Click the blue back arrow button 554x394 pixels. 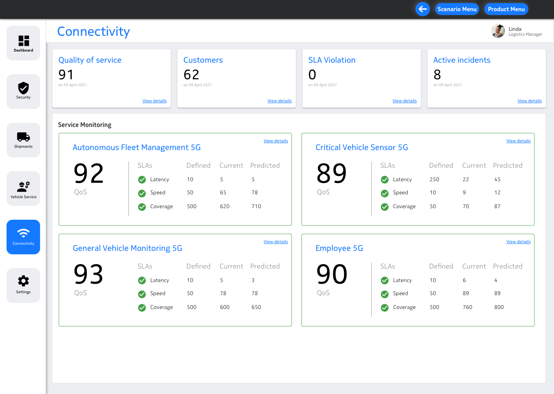pyautogui.click(x=423, y=9)
